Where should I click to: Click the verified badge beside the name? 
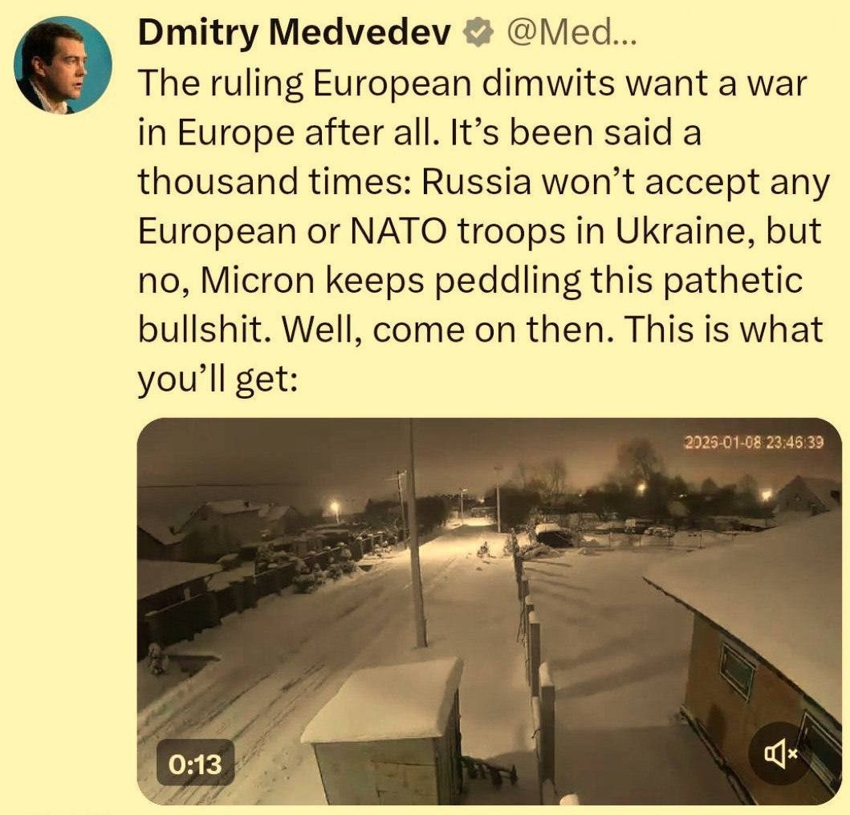point(478,34)
